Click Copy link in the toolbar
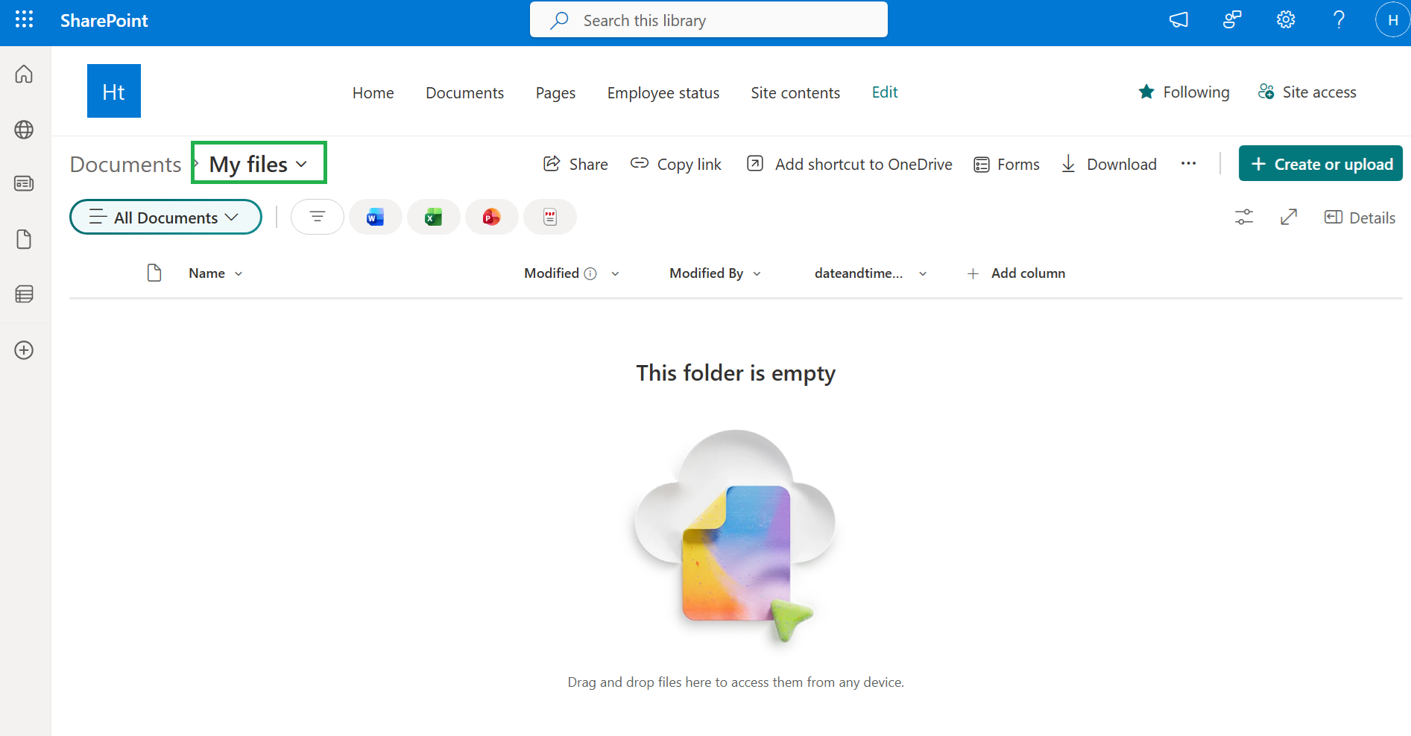This screenshot has height=736, width=1411. 676,164
